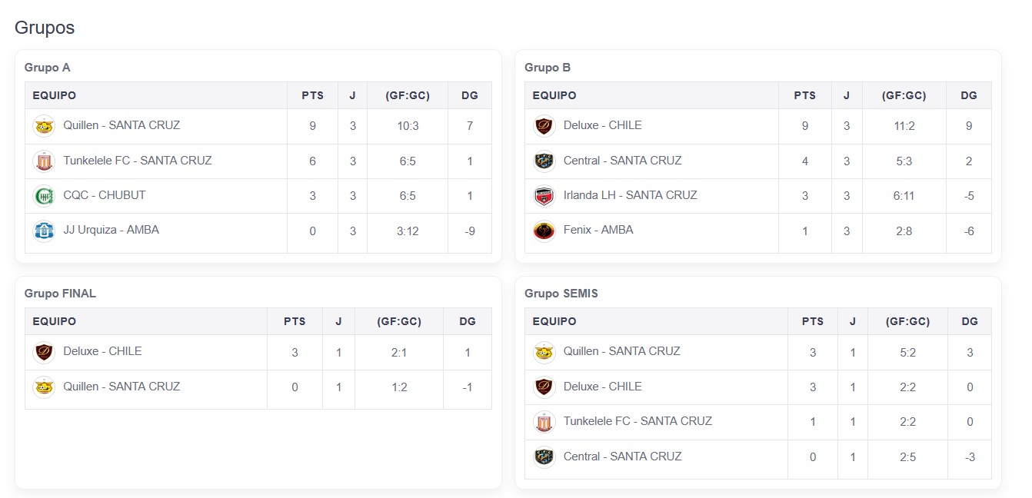Open the Irlanda LH - SANTA CRUZ link

[630, 195]
